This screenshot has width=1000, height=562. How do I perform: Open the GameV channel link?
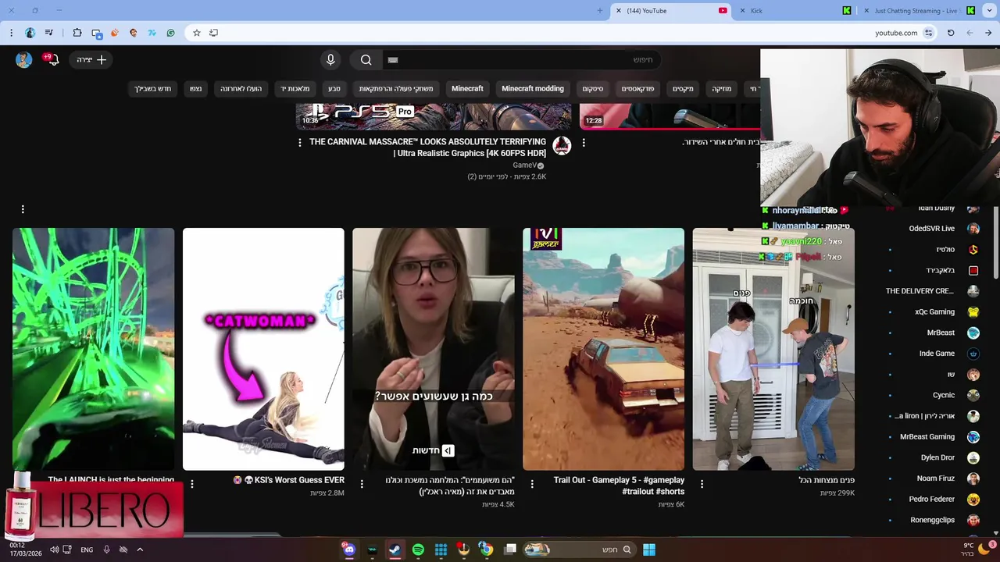click(524, 165)
